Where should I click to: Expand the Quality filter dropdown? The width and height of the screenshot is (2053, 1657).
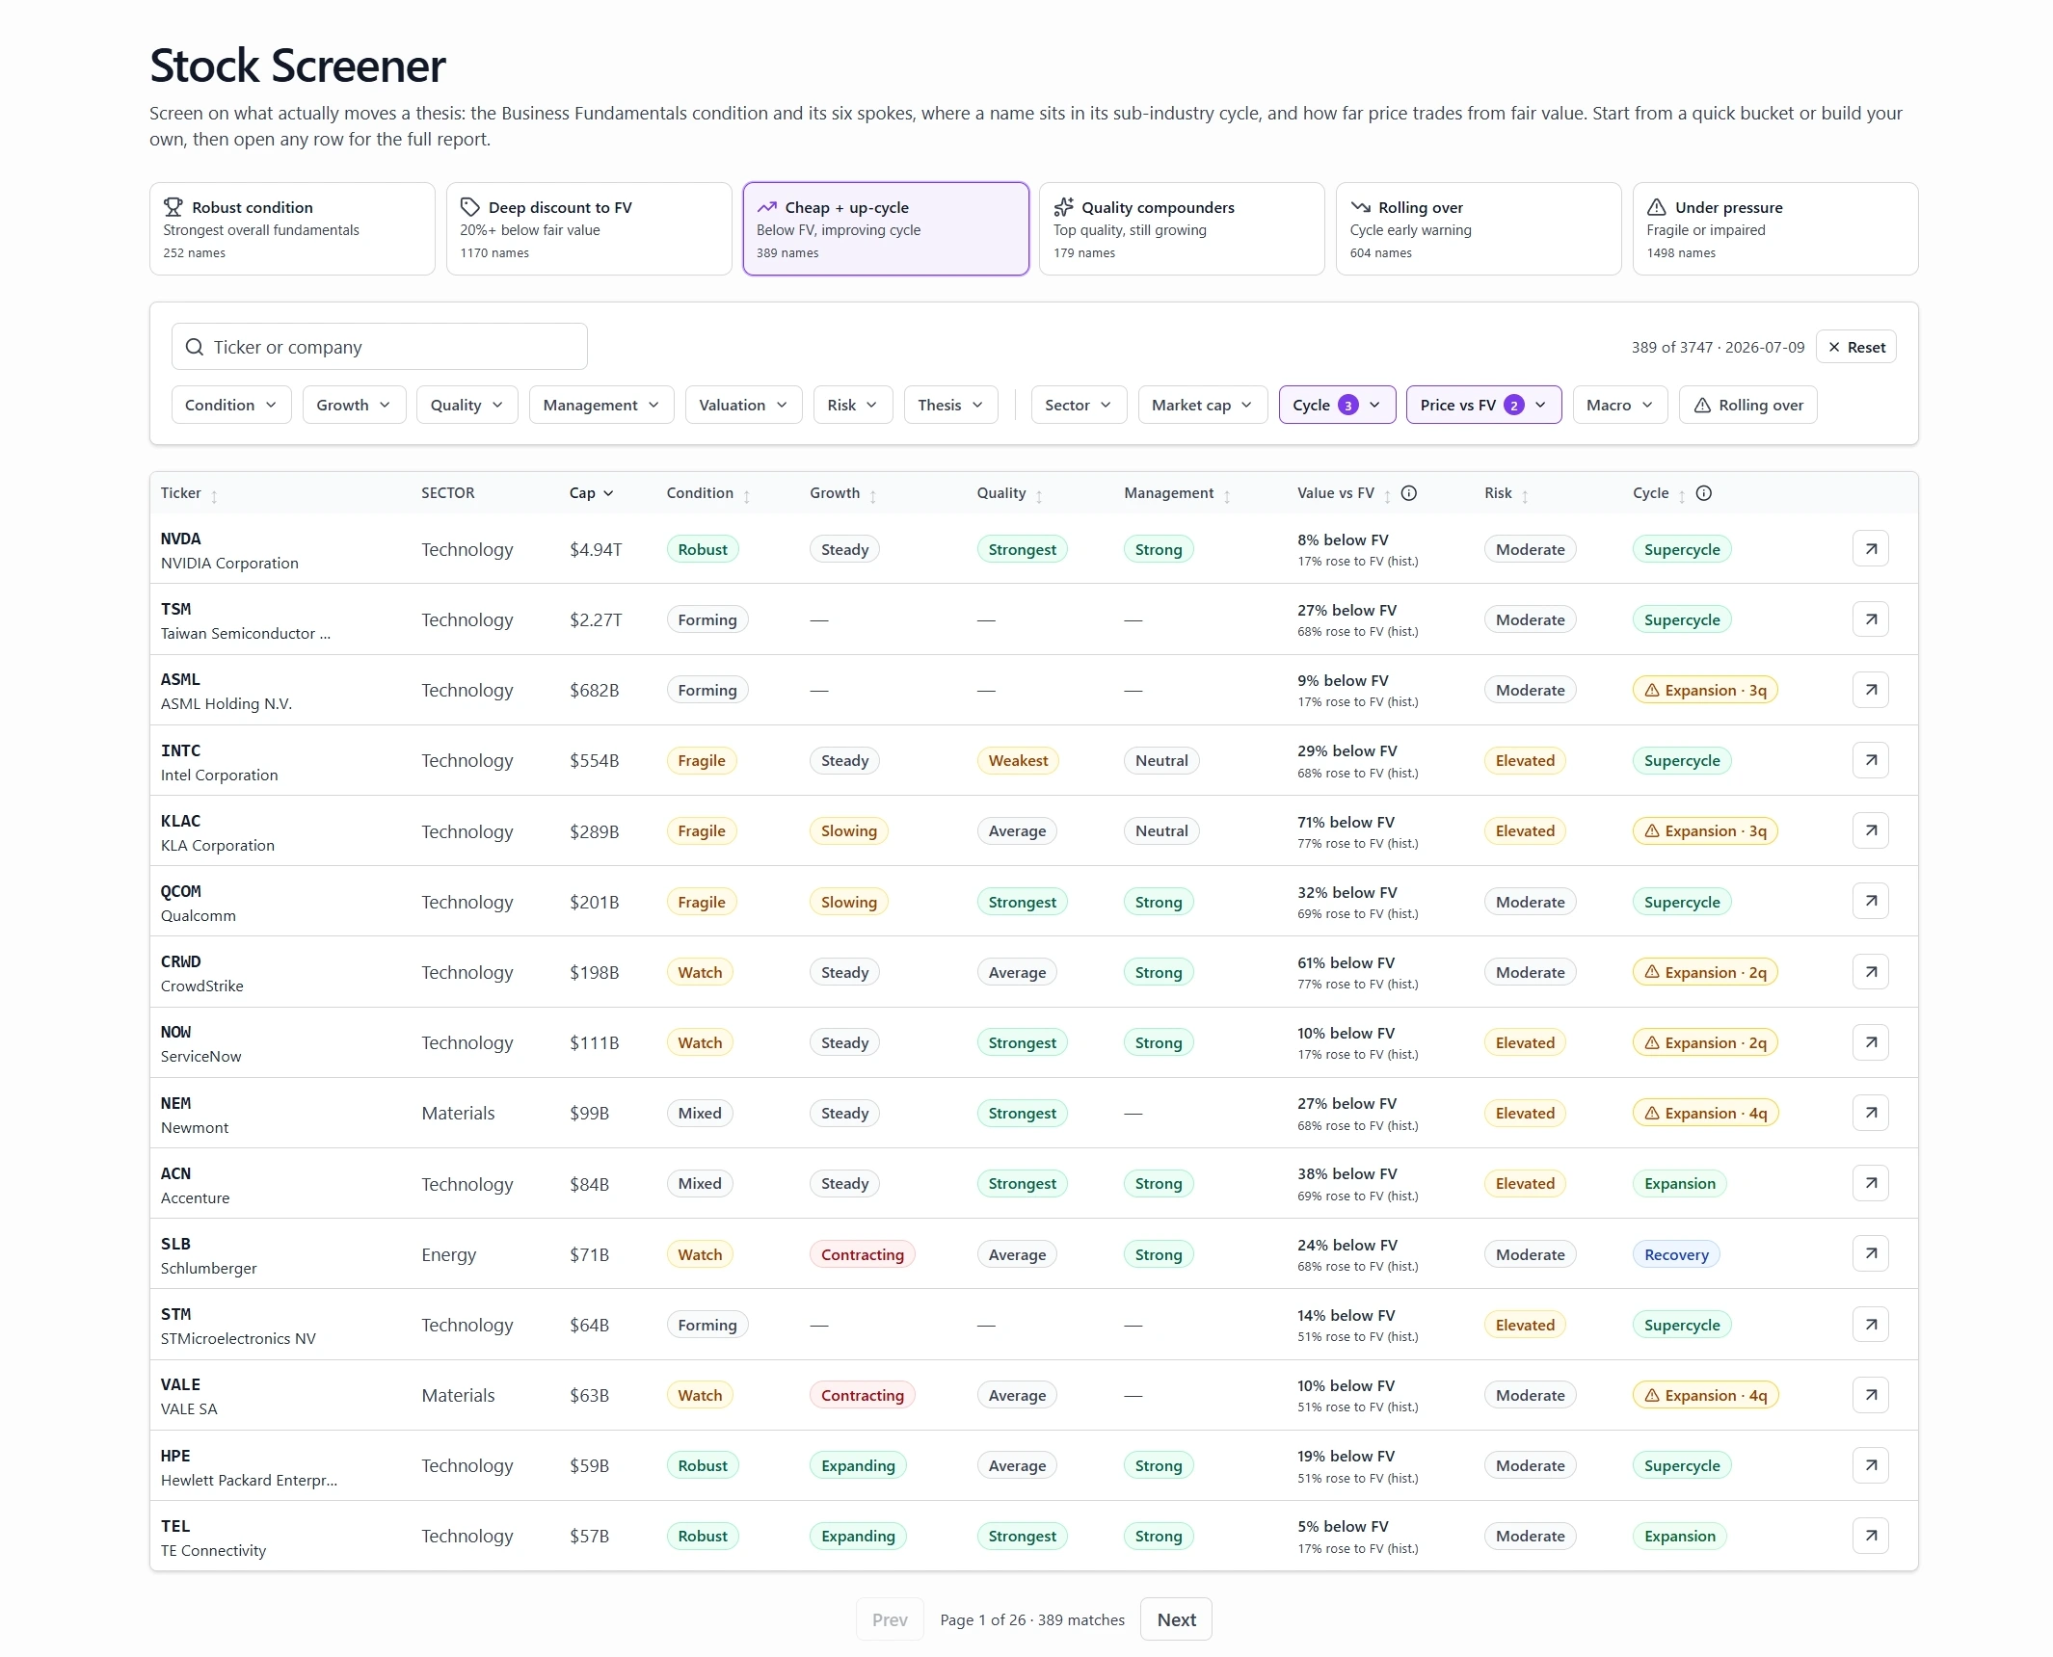[467, 405]
